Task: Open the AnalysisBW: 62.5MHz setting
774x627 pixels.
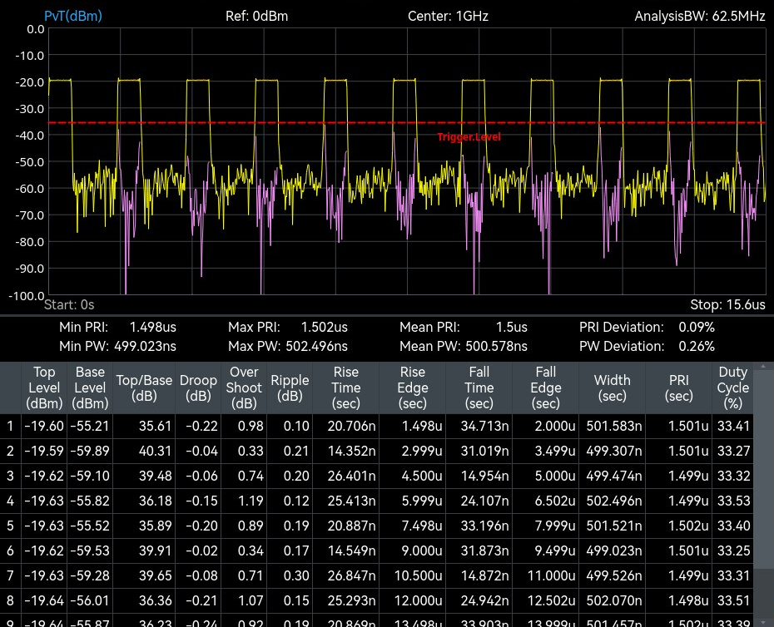Action: point(699,17)
